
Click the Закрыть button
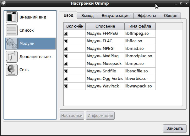click(x=175, y=128)
